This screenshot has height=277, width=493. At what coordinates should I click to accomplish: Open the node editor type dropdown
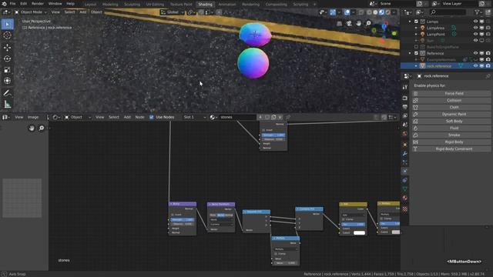[x=56, y=117]
